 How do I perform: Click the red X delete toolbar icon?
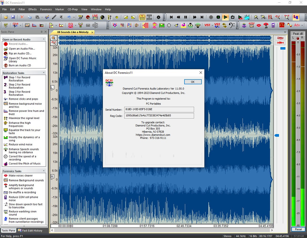point(22,17)
